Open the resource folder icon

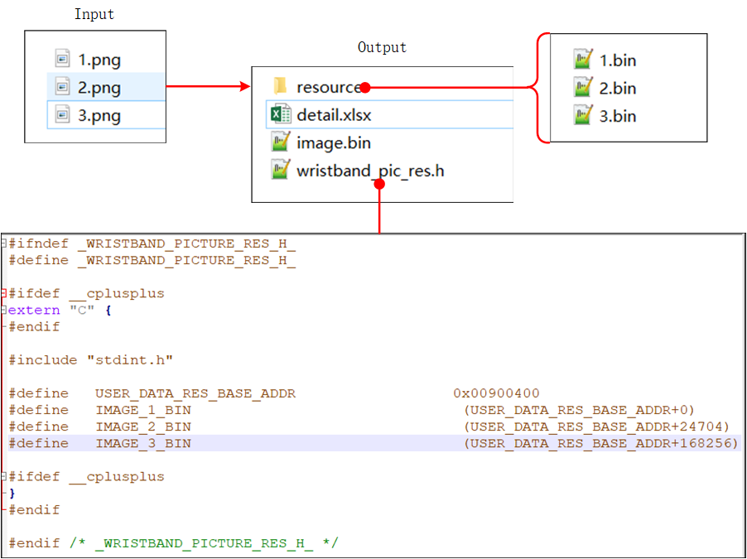[x=280, y=86]
